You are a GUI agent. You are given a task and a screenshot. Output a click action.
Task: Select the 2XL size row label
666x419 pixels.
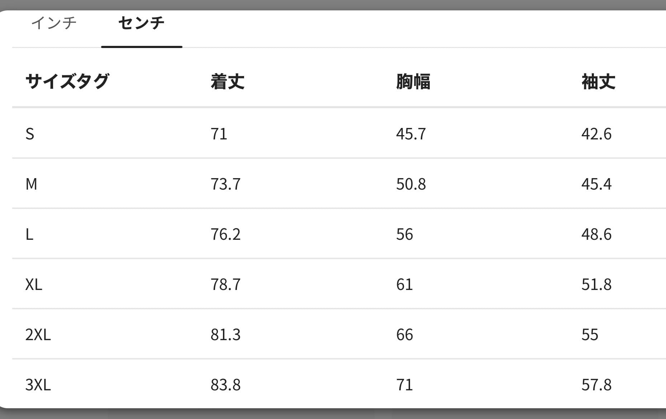[x=38, y=334]
